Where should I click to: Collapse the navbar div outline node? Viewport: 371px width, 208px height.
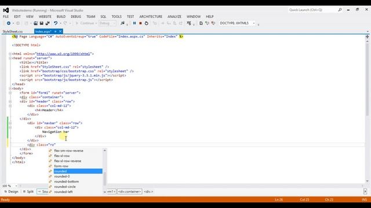(x=10, y=123)
